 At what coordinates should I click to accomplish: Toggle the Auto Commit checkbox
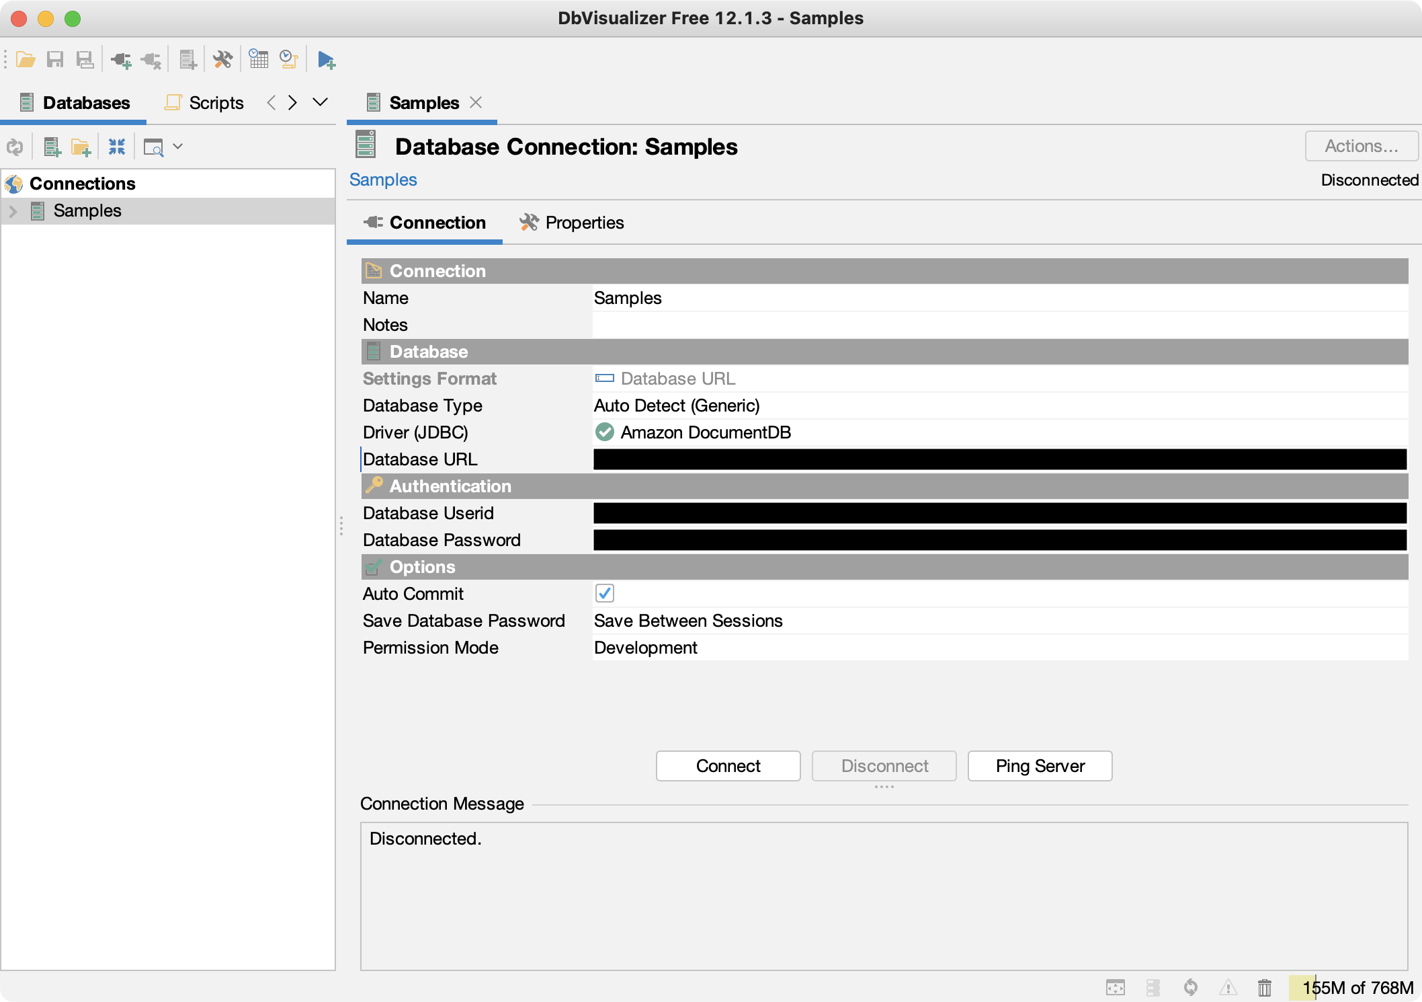pyautogui.click(x=604, y=593)
